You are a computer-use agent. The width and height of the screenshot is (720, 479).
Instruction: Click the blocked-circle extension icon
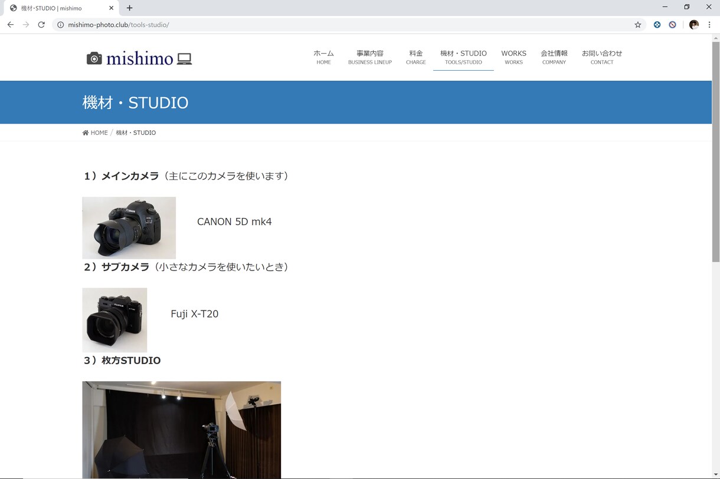point(672,25)
